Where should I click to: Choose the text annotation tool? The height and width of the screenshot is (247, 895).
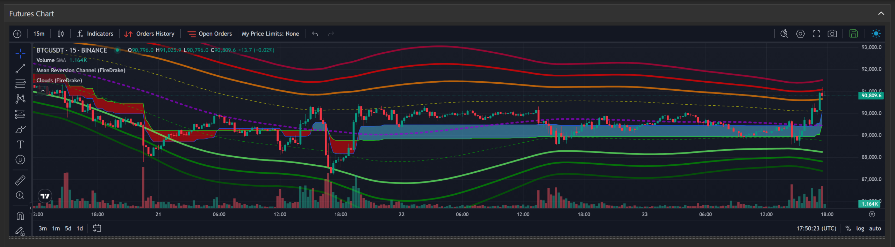point(20,144)
